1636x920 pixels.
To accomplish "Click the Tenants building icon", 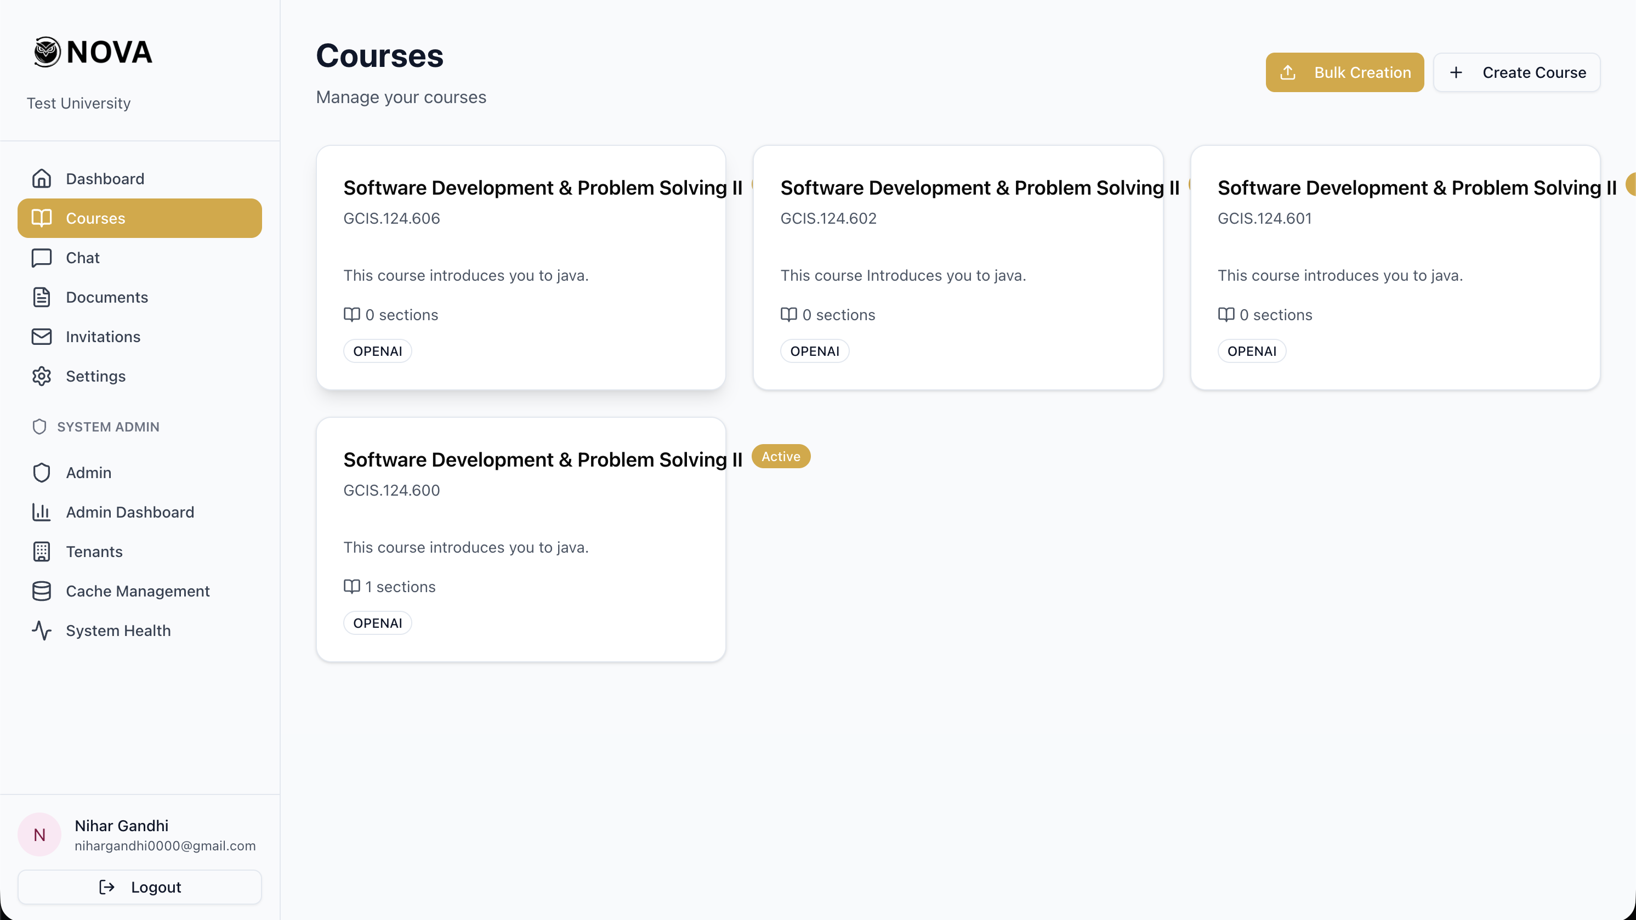I will (41, 552).
